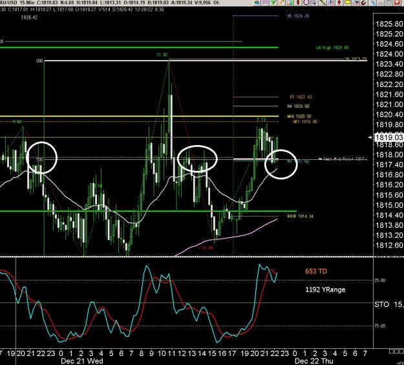
Task: Click the green down-arrow toolbar icon
Action: 273,3
